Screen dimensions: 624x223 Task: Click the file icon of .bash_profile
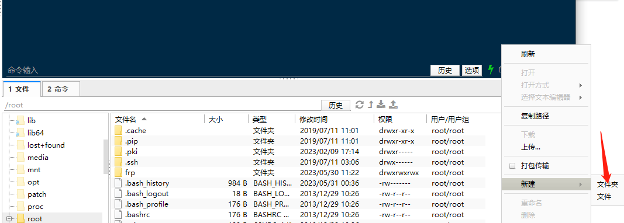click(118, 204)
